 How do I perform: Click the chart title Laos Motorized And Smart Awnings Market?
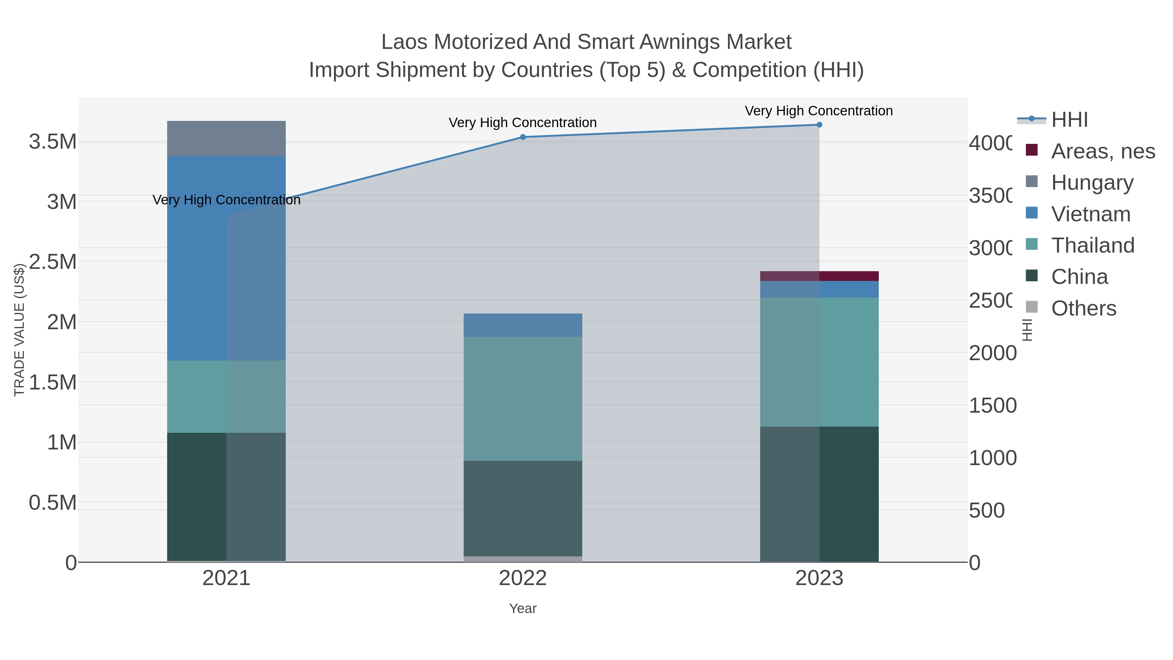coord(586,42)
